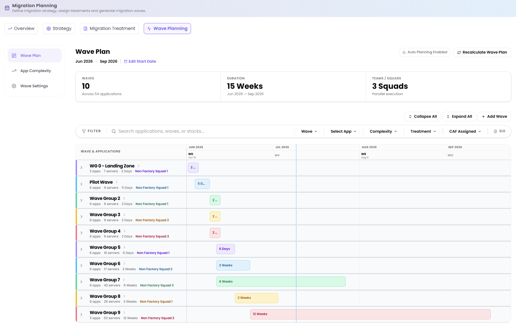Expand the Wave Group 6 row
The width and height of the screenshot is (516, 327).
(82, 266)
